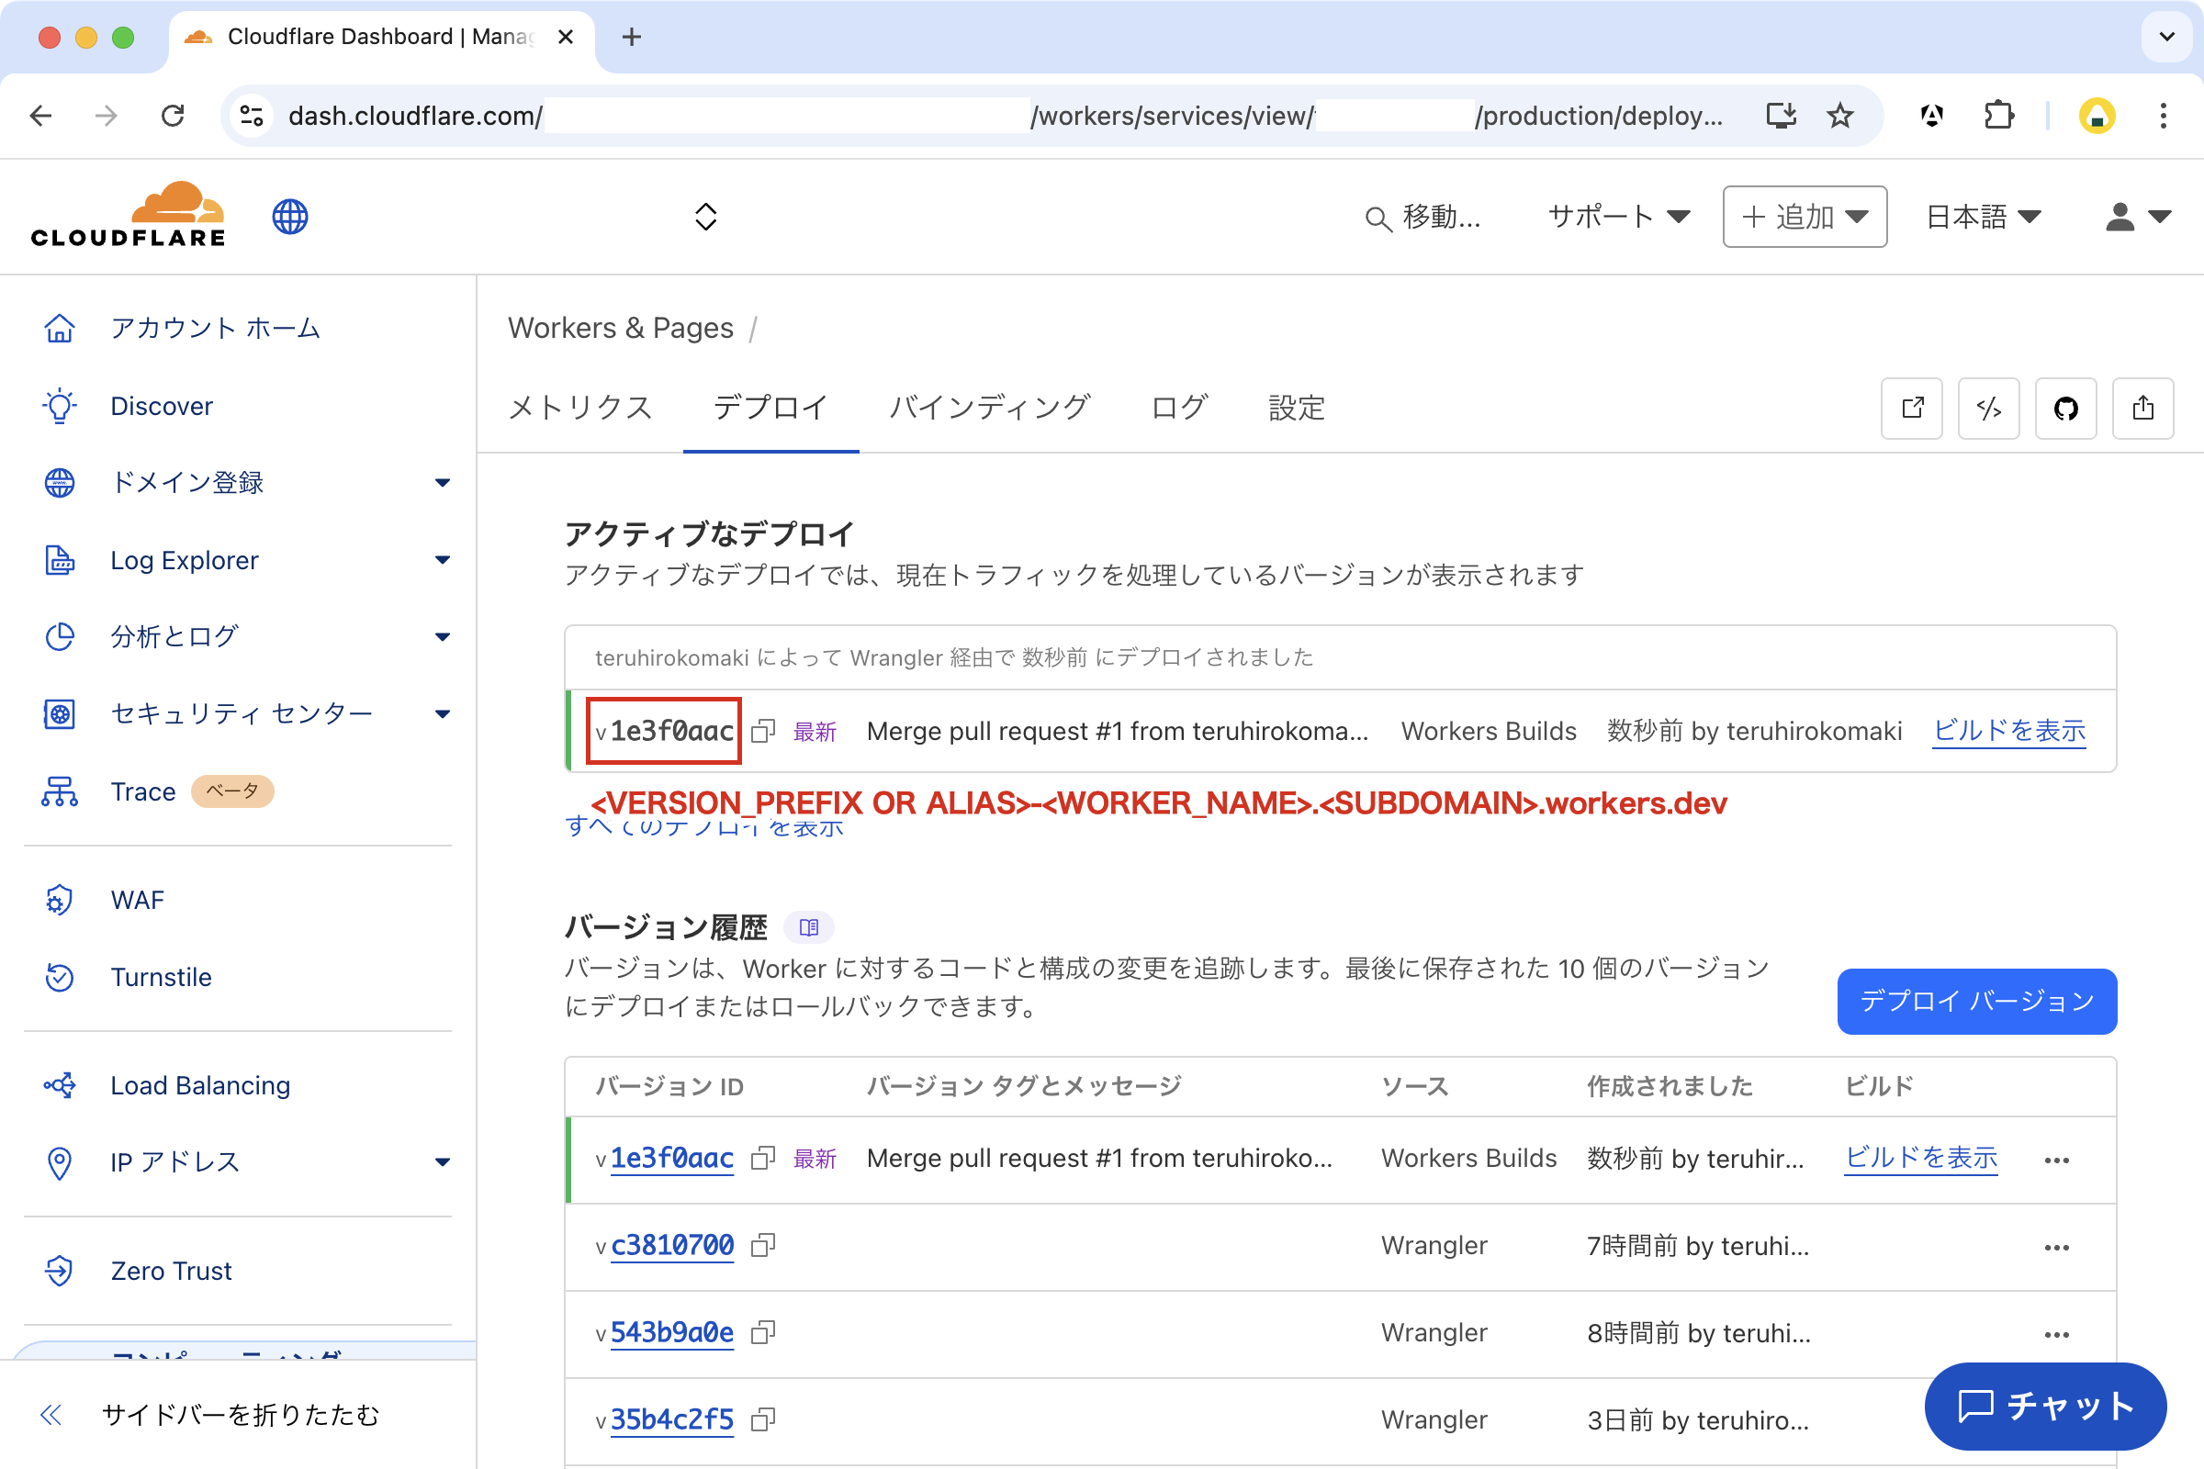The height and width of the screenshot is (1469, 2204).
Task: Click the open-in-new-window icon button
Action: pyautogui.click(x=1912, y=408)
